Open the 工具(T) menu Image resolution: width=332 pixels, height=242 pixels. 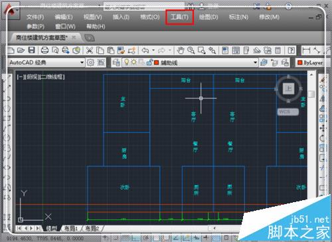coord(179,17)
